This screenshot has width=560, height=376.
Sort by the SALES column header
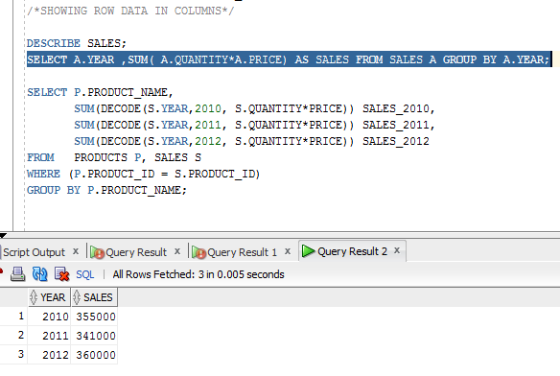pyautogui.click(x=94, y=297)
